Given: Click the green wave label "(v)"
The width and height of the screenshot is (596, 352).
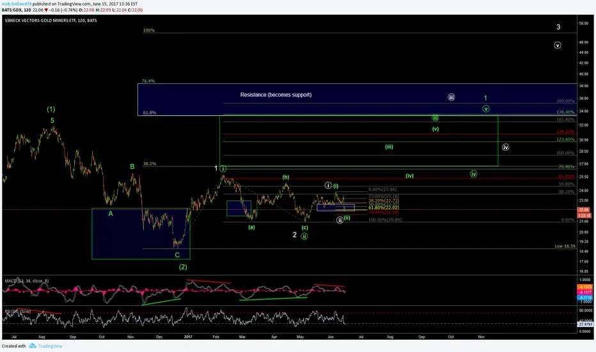Looking at the screenshot, I should [435, 129].
